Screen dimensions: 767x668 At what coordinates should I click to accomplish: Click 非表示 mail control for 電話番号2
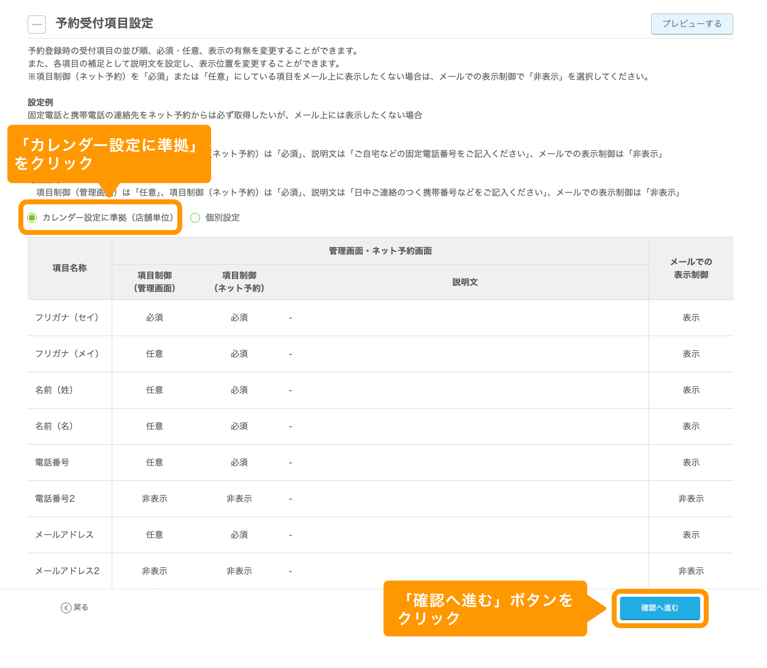691,499
